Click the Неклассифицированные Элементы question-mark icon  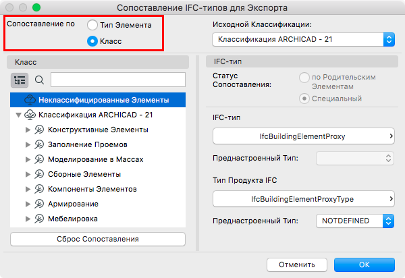(x=30, y=100)
